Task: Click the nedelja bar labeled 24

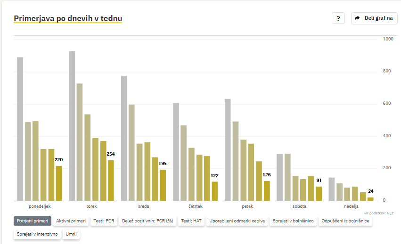Action: click(370, 199)
